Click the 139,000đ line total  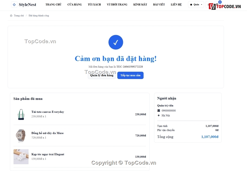[x=140, y=157]
